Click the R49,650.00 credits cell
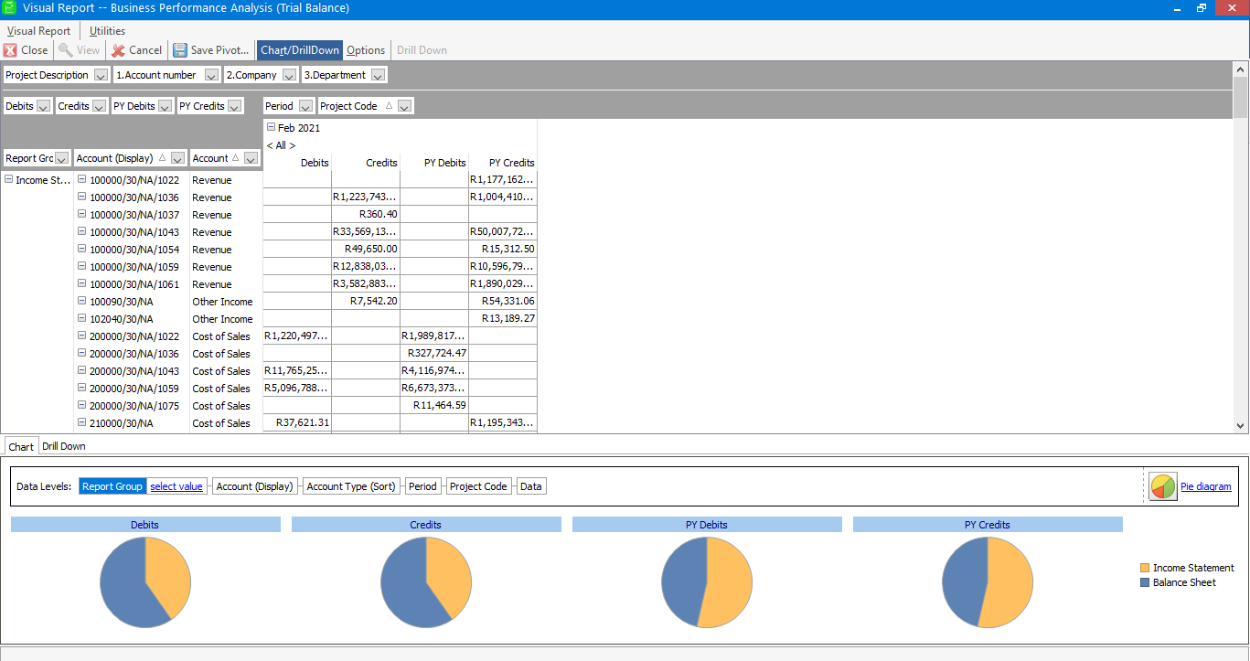This screenshot has width=1250, height=661. pos(366,250)
